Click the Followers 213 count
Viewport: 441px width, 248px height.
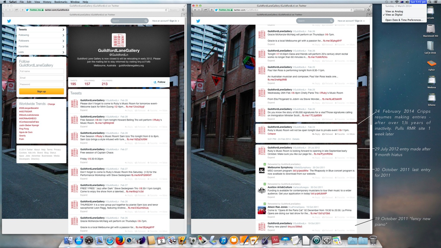point(105,84)
